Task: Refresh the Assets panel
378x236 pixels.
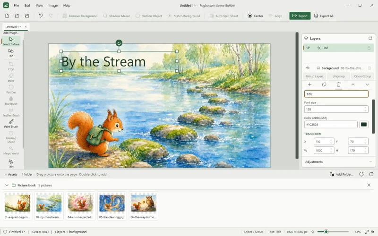Action: (x=361, y=174)
